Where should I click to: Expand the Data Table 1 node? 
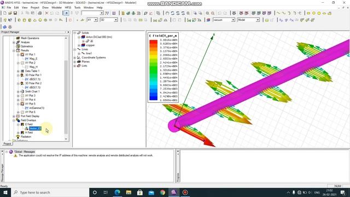point(18,71)
